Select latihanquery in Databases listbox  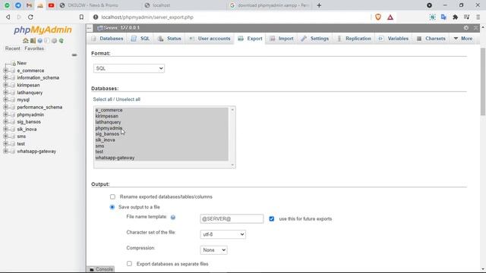click(162, 122)
